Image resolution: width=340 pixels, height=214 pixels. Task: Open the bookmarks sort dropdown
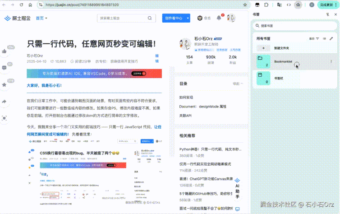(x=314, y=39)
